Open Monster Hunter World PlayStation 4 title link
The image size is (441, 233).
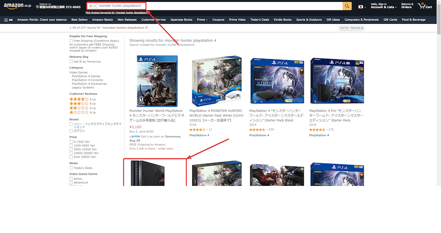tap(157, 116)
